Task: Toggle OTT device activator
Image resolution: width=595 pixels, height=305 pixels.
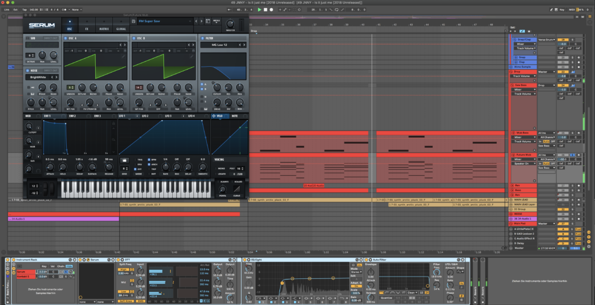Action: [x=117, y=260]
